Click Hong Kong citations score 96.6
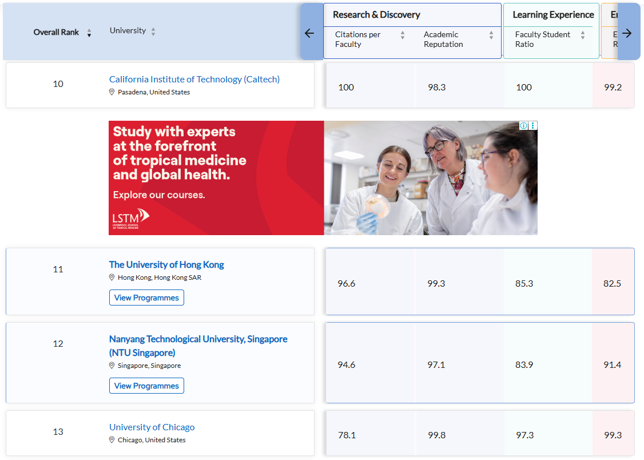The height and width of the screenshot is (460, 644). click(x=346, y=283)
